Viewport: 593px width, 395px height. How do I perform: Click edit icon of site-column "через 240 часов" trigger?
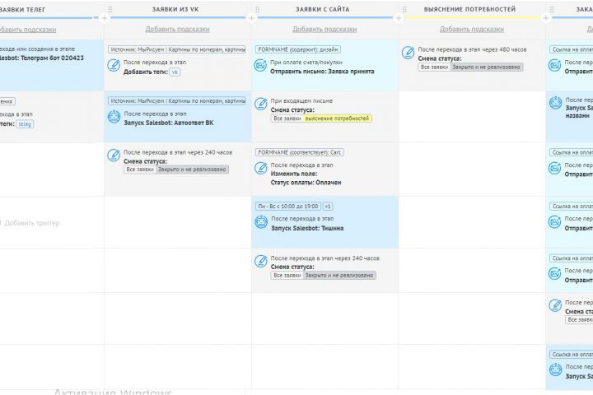tap(260, 261)
